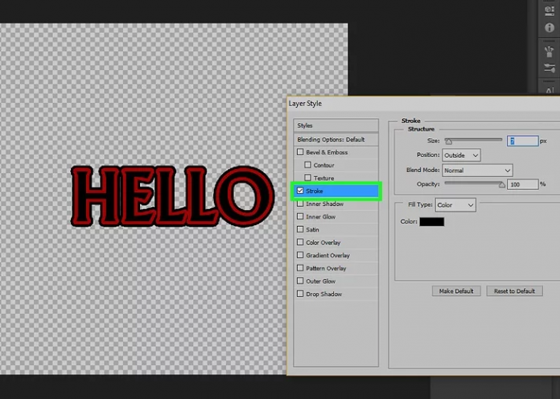The image size is (560, 399).
Task: Click the black stroke Color swatch
Action: [431, 221]
